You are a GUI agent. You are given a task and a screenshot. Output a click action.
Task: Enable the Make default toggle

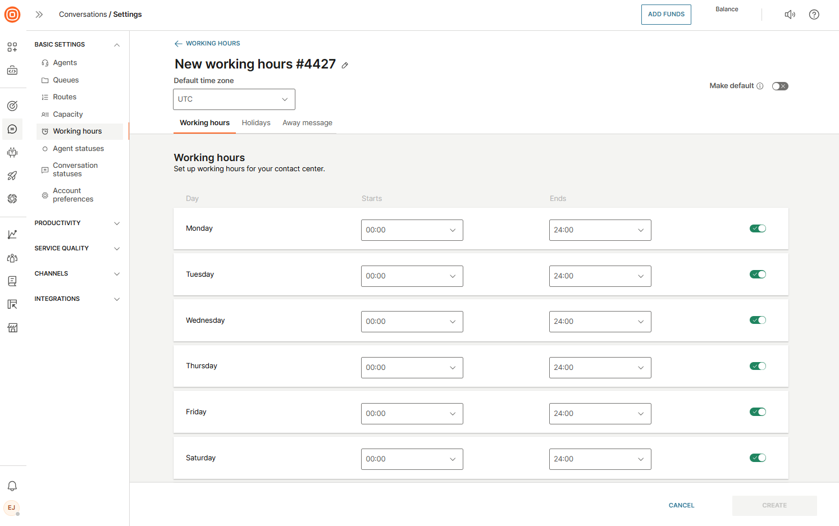point(779,86)
